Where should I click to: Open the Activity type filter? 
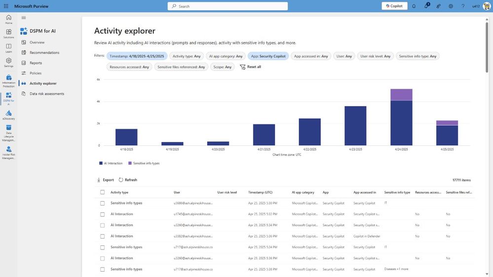click(187, 56)
